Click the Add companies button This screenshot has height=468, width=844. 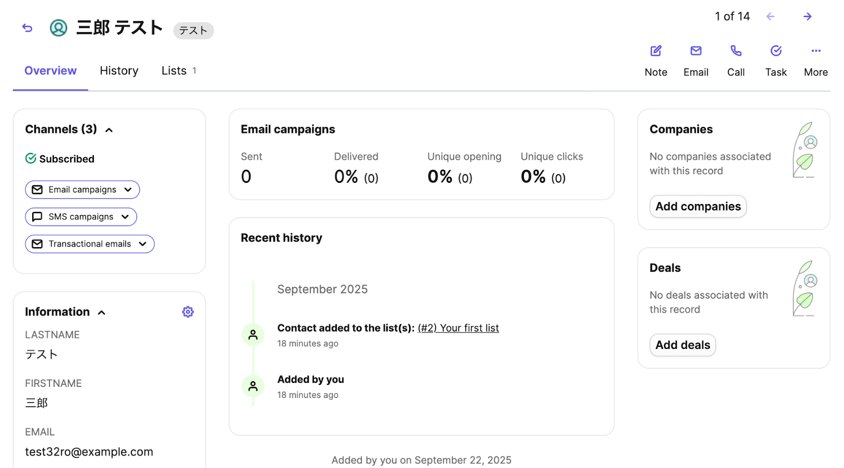697,207
